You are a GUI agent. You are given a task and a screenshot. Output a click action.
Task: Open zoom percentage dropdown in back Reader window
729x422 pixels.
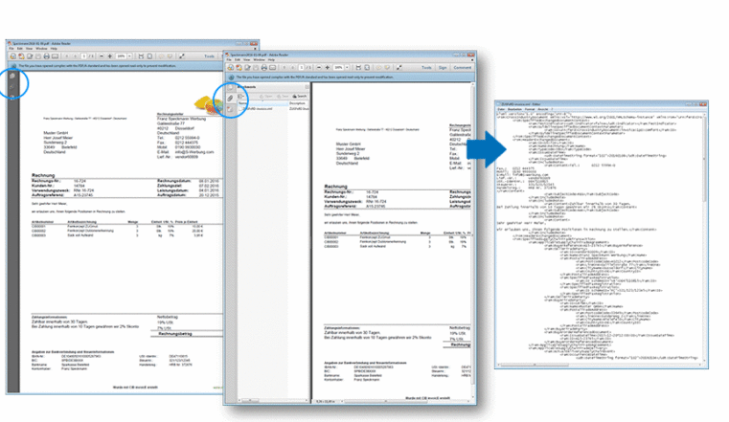pos(129,56)
